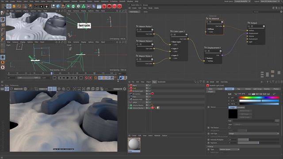
Task: Toggle layer checkbox on Warm row
Action: click(147, 85)
